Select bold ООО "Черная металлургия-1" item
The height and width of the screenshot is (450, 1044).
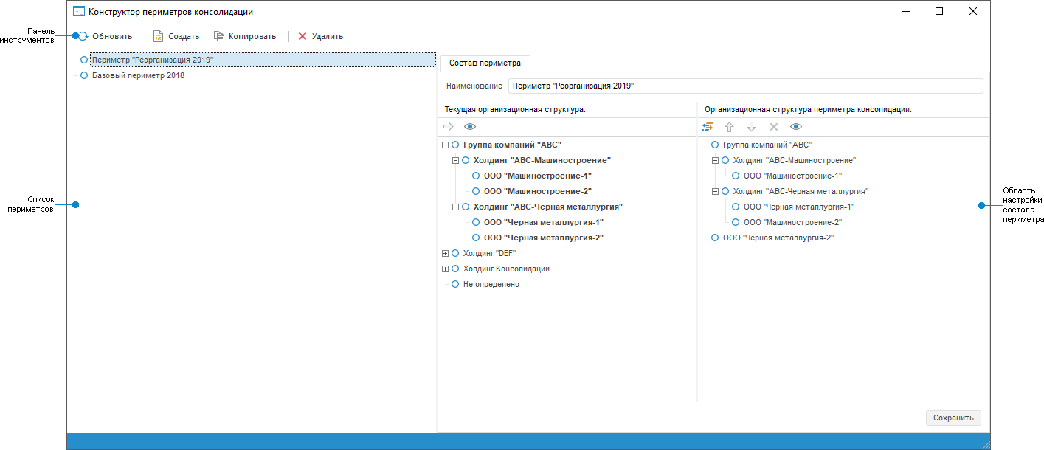pyautogui.click(x=544, y=222)
